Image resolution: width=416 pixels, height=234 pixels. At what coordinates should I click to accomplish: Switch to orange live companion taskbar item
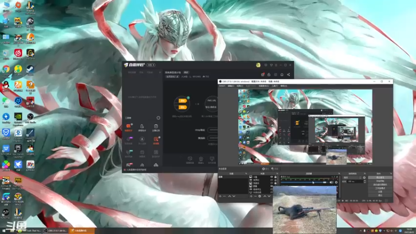point(82,231)
